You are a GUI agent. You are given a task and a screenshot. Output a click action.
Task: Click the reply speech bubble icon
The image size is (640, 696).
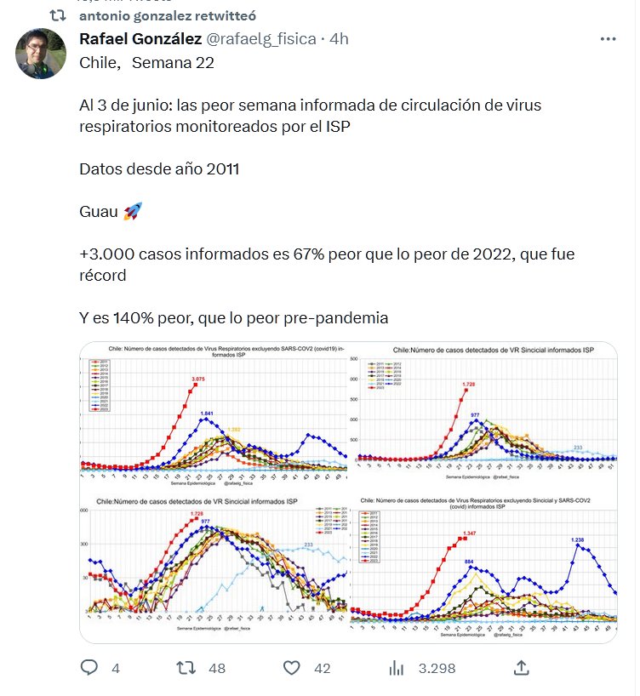point(89,668)
